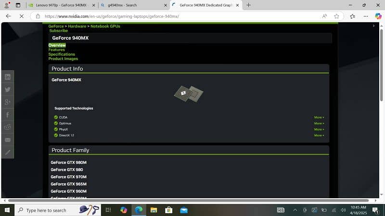Open Microsoft Store from taskbar

click(169, 210)
